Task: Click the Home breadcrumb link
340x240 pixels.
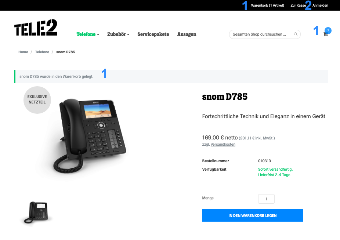Action: [x=23, y=52]
